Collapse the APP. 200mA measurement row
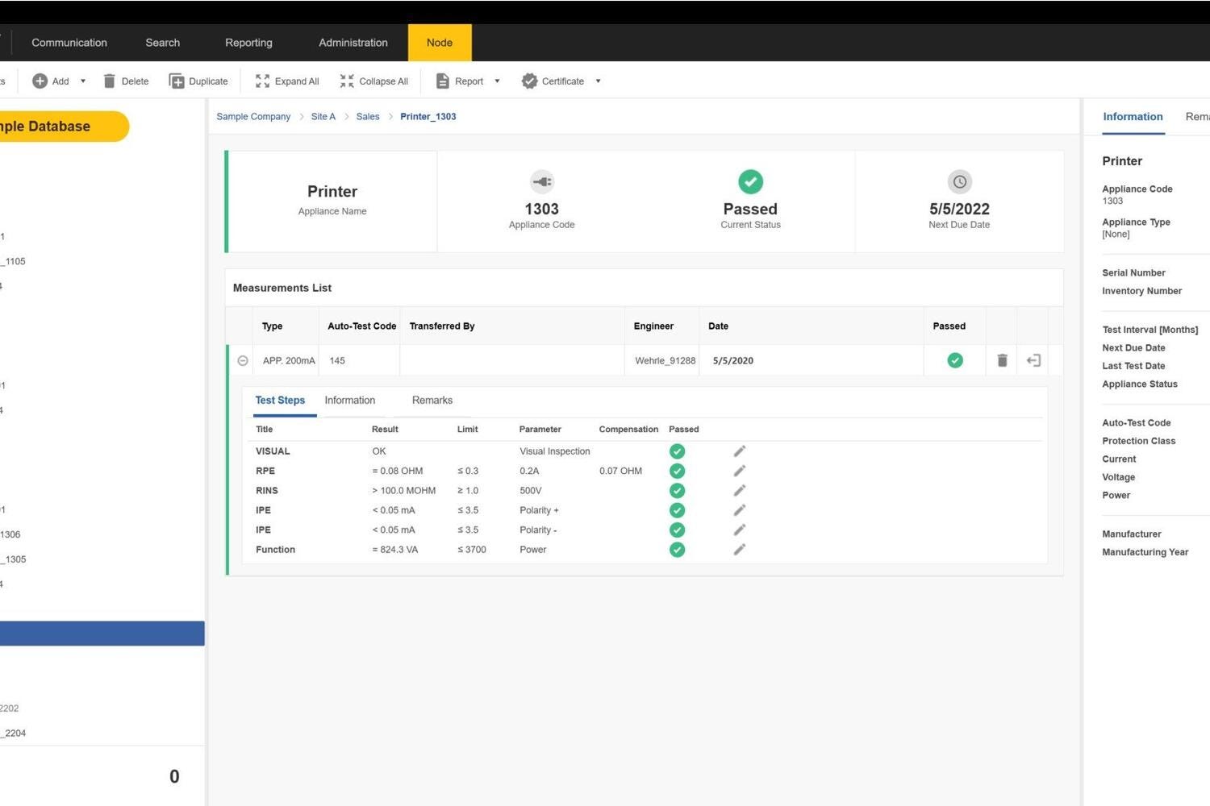Screen dimensions: 1210x806 (243, 361)
